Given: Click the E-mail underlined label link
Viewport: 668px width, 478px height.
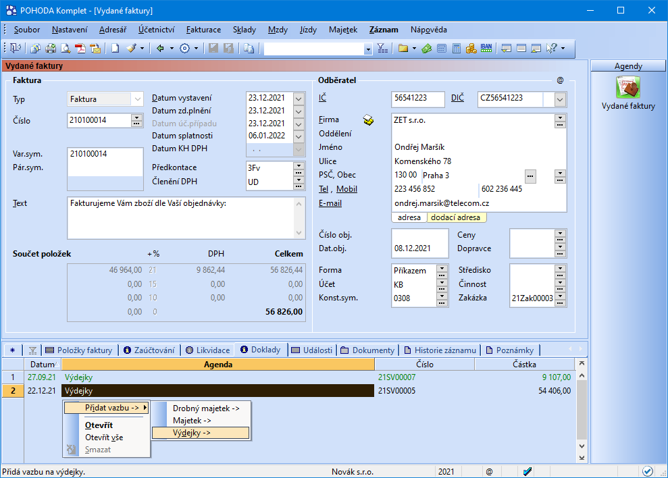Looking at the screenshot, I should (330, 203).
